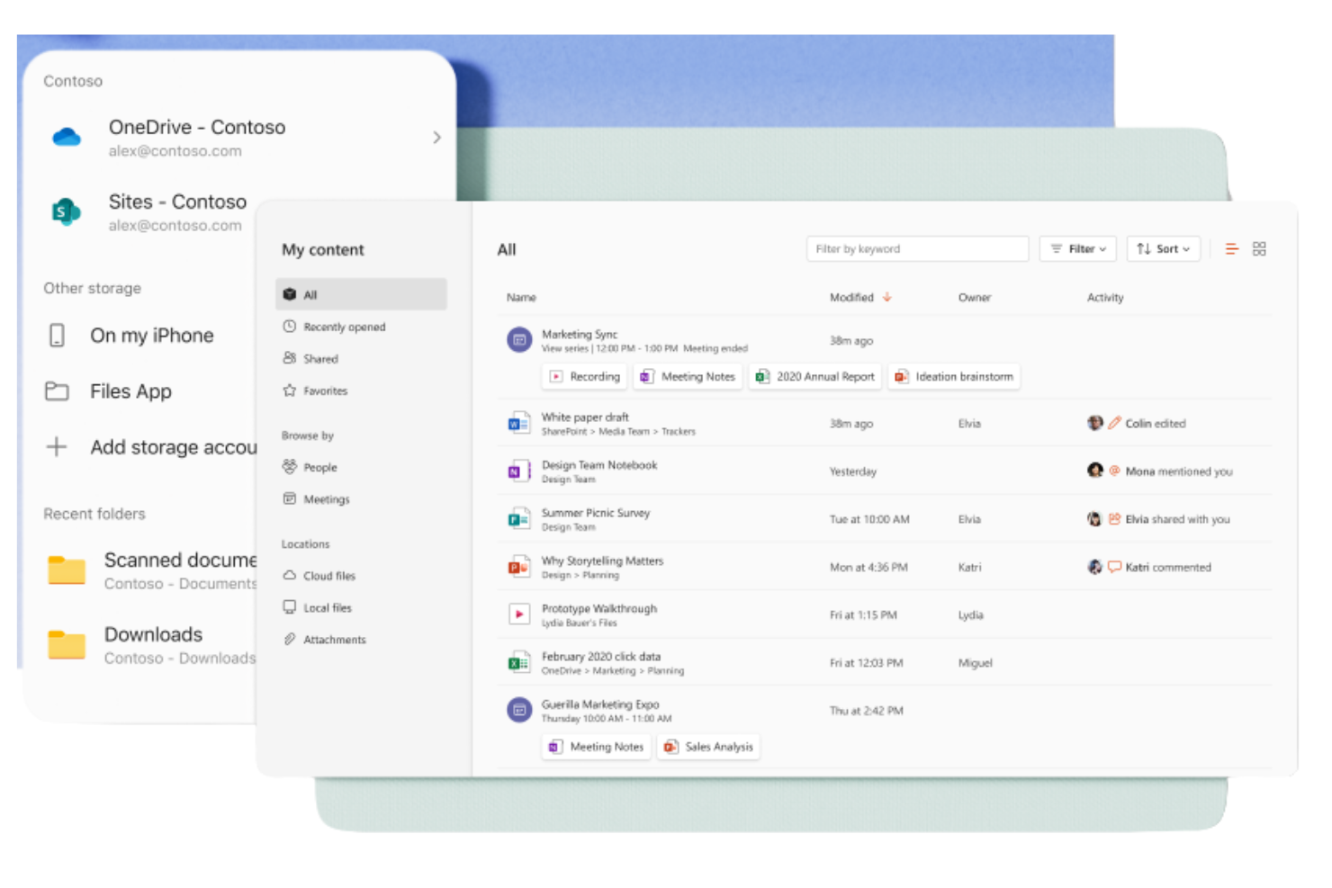Expand OneDrive - Contoso storage

click(437, 138)
